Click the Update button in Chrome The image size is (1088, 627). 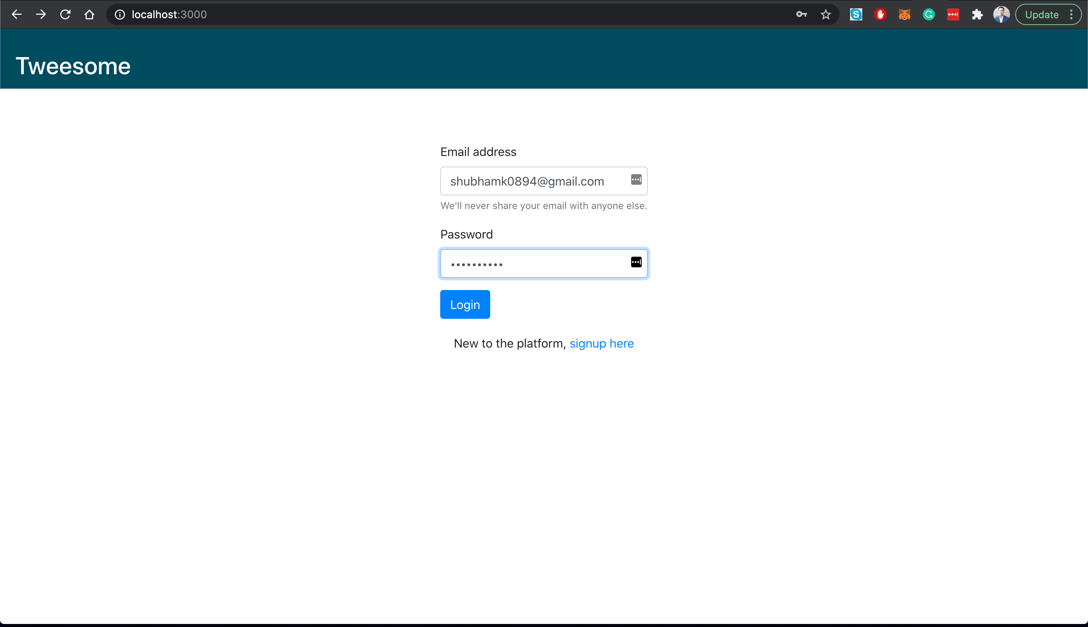[1041, 15]
